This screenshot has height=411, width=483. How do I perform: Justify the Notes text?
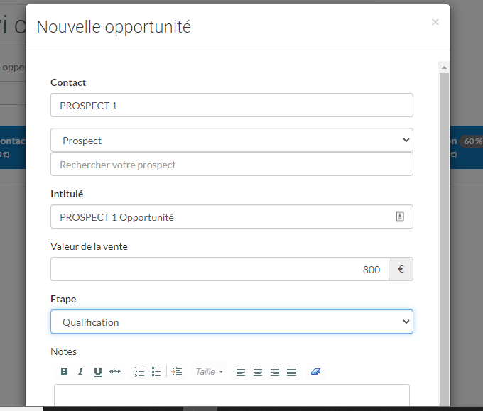pyautogui.click(x=291, y=371)
